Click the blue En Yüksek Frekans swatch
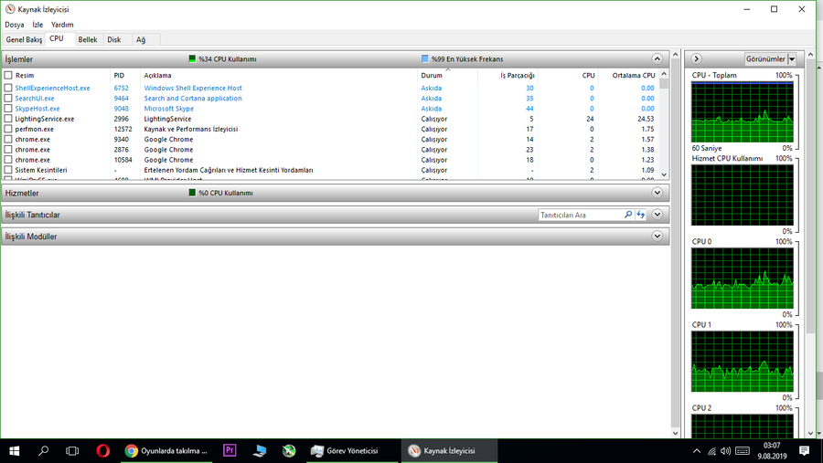 425,58
